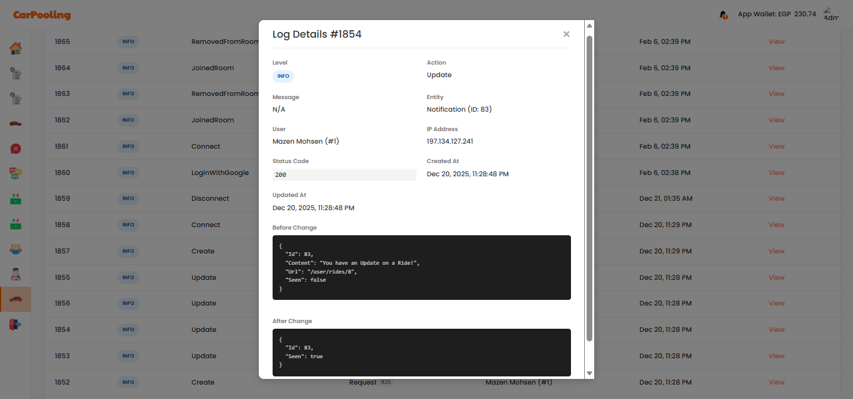Click the modal scrollbar down arrow
853x399 pixels.
tap(589, 373)
